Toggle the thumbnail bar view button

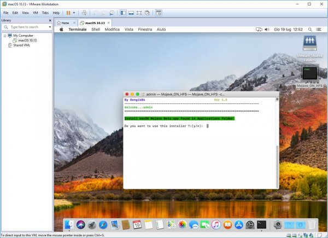pyautogui.click(x=131, y=13)
